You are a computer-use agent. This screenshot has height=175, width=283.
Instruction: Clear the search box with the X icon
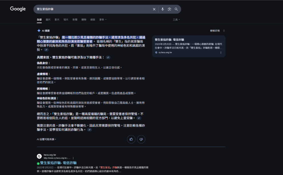[x=154, y=9]
